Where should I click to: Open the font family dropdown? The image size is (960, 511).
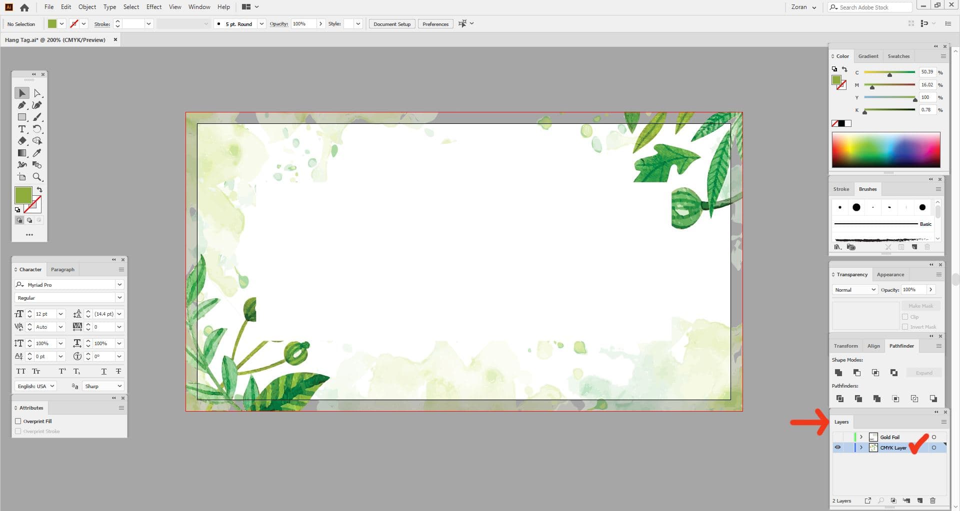pos(119,285)
